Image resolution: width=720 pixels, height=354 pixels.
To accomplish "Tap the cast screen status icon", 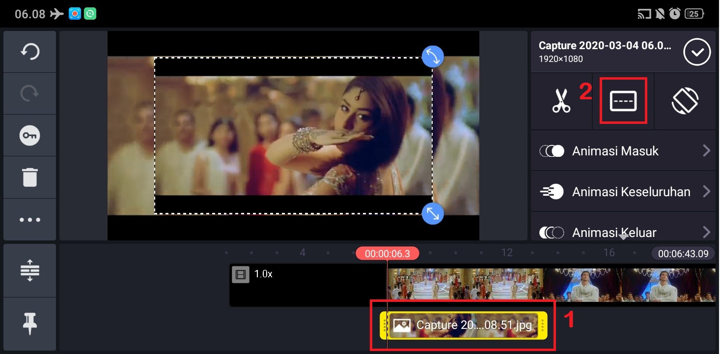I will (x=644, y=14).
